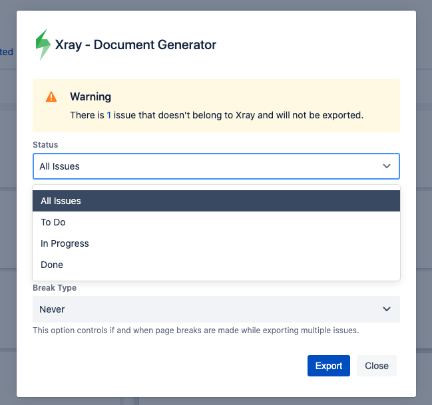Click the 'Break Type' field label

[x=55, y=288]
